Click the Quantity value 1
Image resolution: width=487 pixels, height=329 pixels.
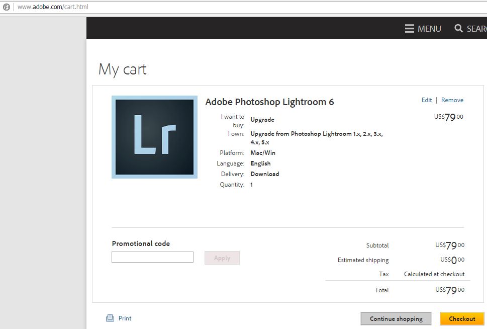[x=252, y=185]
